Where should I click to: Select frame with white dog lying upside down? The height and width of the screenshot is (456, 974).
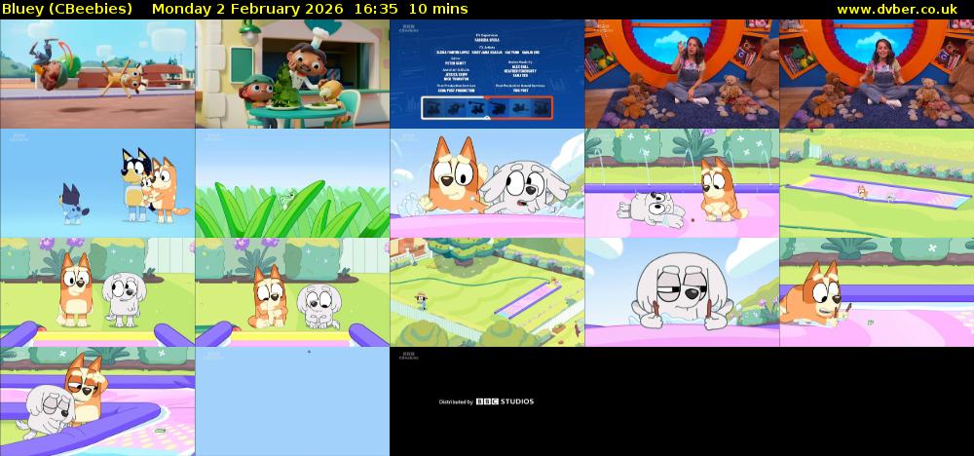point(682,183)
